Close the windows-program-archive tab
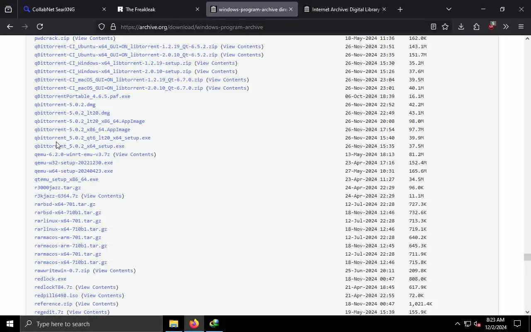Screen dimensions: 531x332 pos(290,9)
